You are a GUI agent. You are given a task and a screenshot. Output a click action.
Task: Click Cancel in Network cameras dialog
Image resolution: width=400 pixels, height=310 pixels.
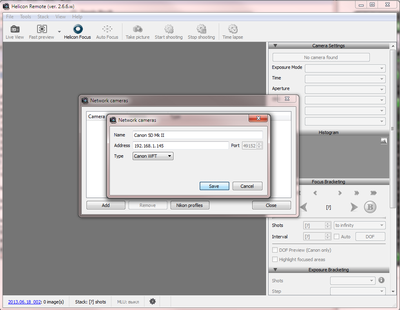click(247, 186)
